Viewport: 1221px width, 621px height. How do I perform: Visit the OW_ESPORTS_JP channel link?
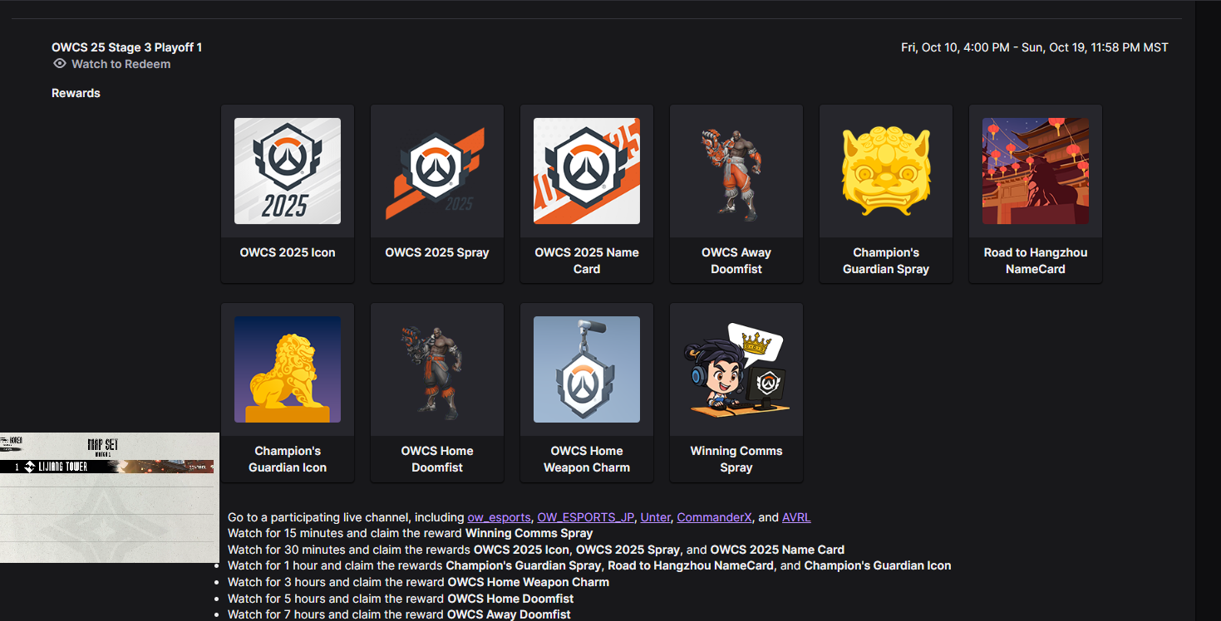585,517
